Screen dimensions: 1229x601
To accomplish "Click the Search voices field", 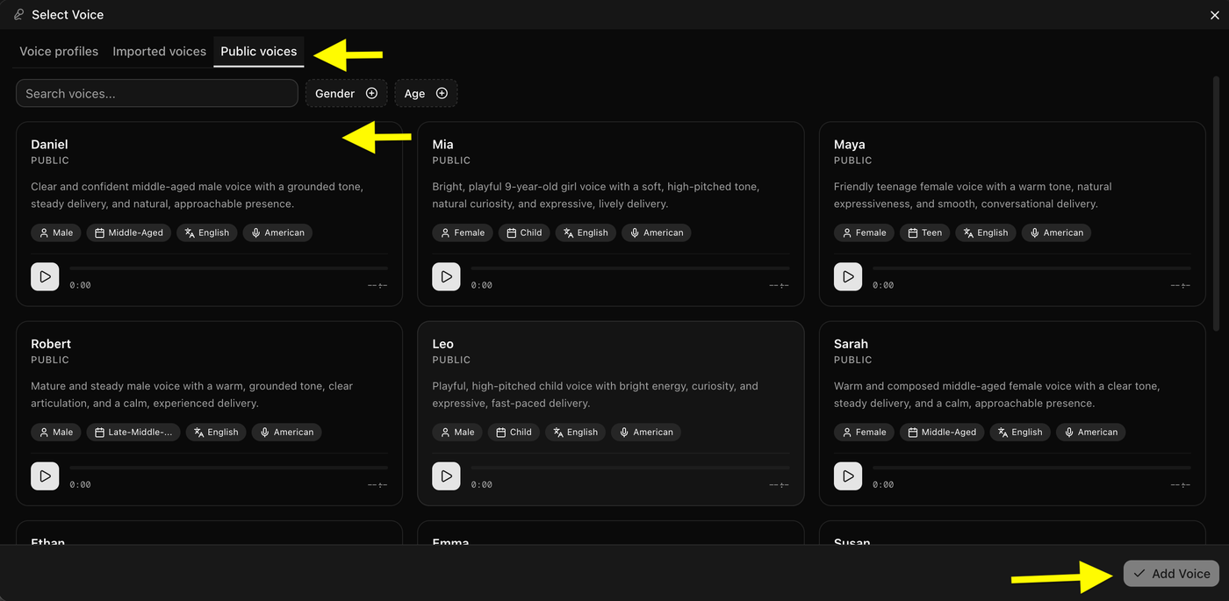I will [x=157, y=93].
